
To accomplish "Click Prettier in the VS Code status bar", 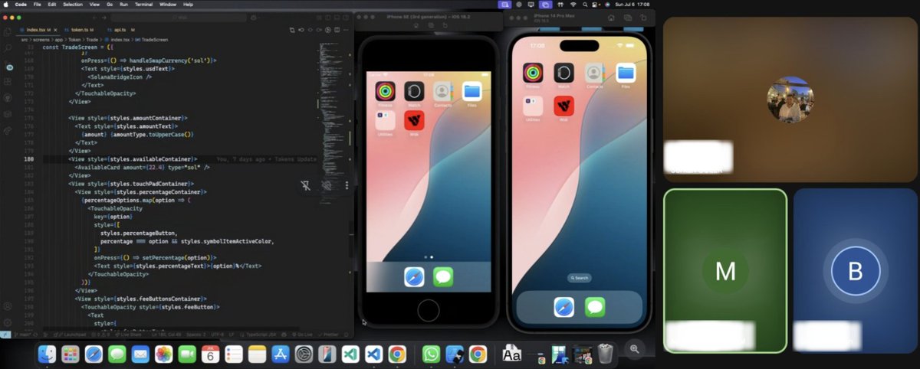I will [330, 334].
